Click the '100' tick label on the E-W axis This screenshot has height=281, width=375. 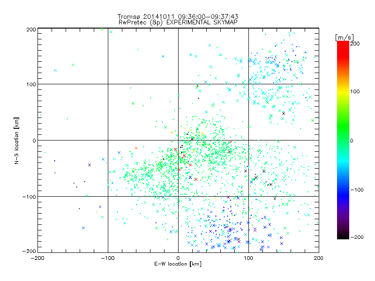pos(248,258)
